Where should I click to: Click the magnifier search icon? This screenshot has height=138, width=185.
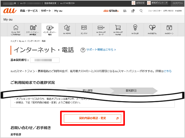[x=141, y=11]
